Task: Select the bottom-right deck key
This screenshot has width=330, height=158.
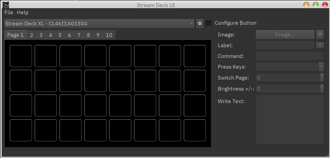Action: [195, 130]
